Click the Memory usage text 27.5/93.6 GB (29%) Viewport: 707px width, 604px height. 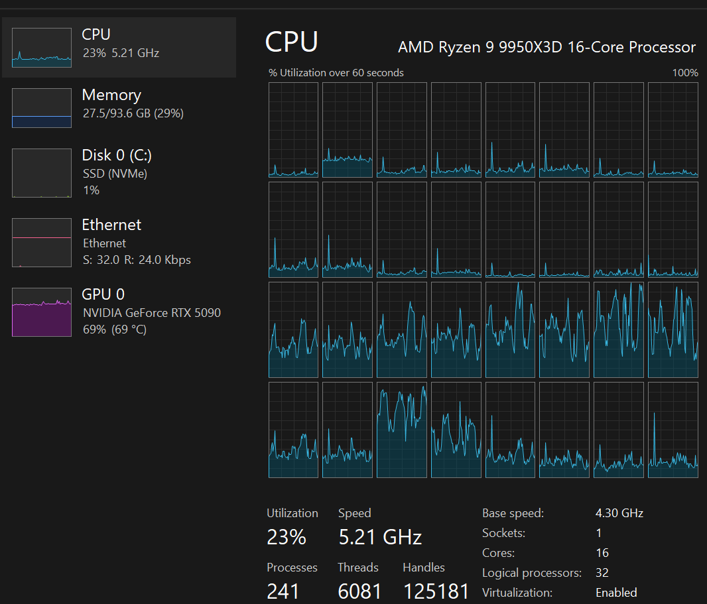[133, 113]
